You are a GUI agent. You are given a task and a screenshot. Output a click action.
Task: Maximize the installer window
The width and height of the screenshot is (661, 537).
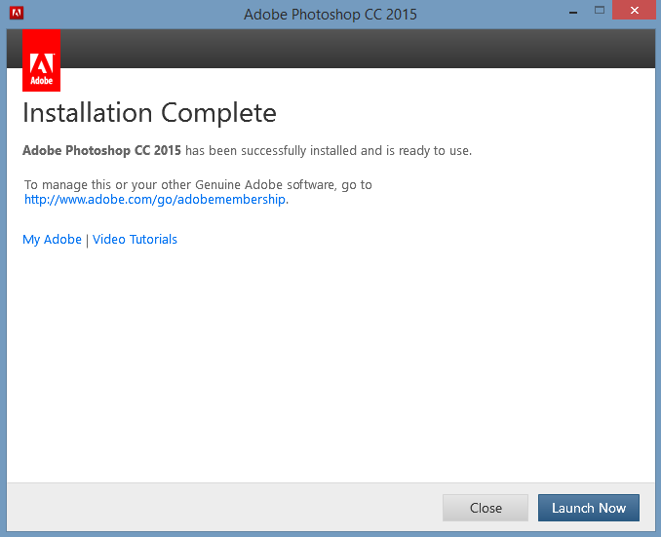tap(600, 10)
